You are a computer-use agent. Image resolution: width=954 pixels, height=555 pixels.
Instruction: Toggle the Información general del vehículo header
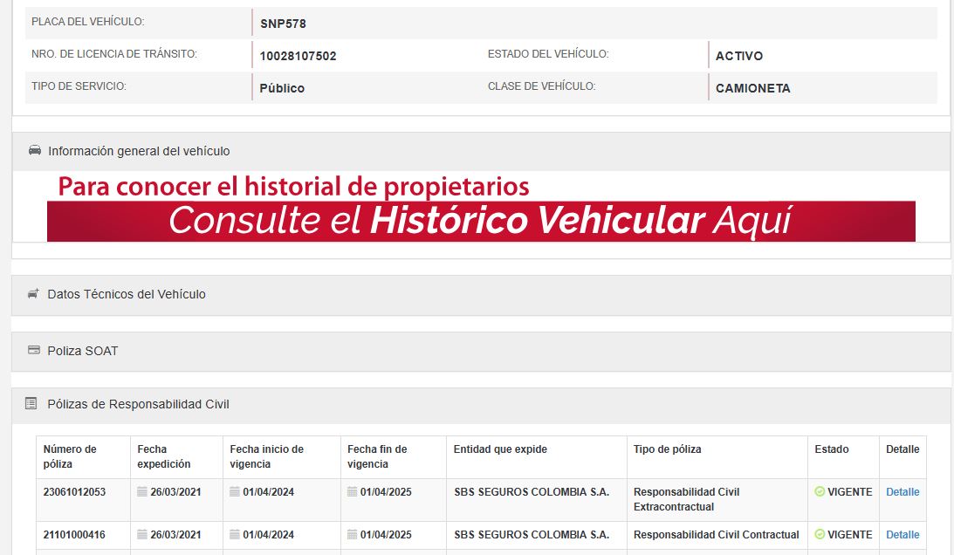[139, 151]
